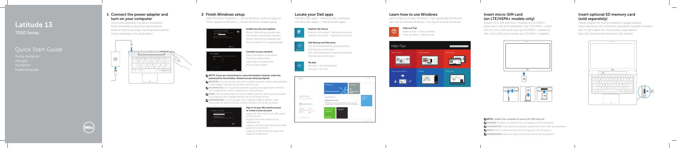This screenshot has width=677, height=148.
Task: Open the Backup tile in My Dell
Action: pyautogui.click(x=355, y=88)
